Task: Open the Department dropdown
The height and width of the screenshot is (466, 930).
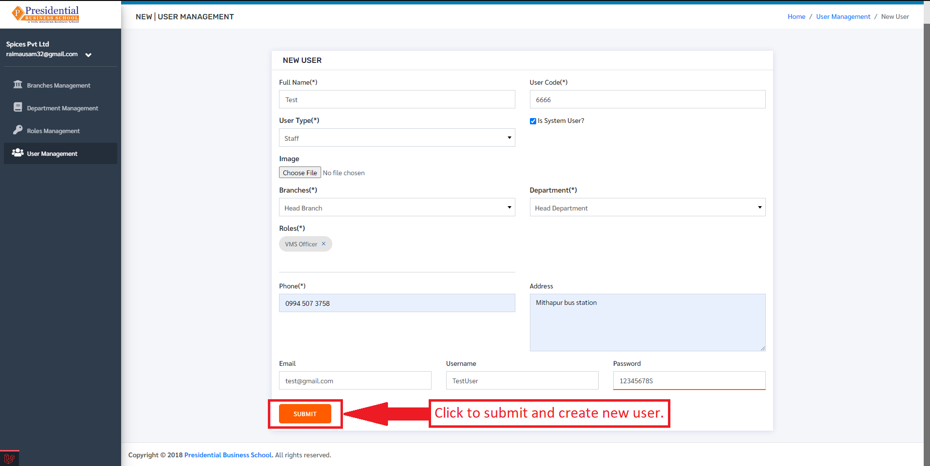Action: point(648,208)
